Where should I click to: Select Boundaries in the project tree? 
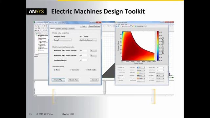[43, 38]
